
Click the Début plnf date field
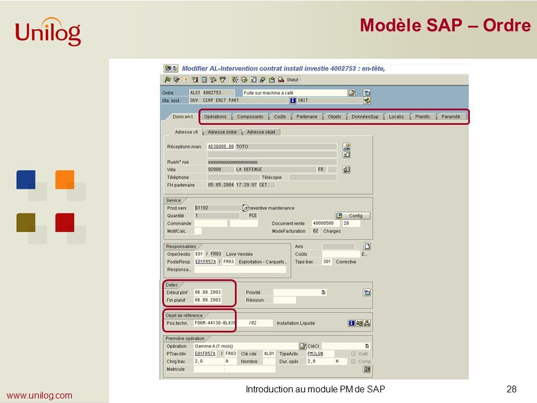coord(208,292)
